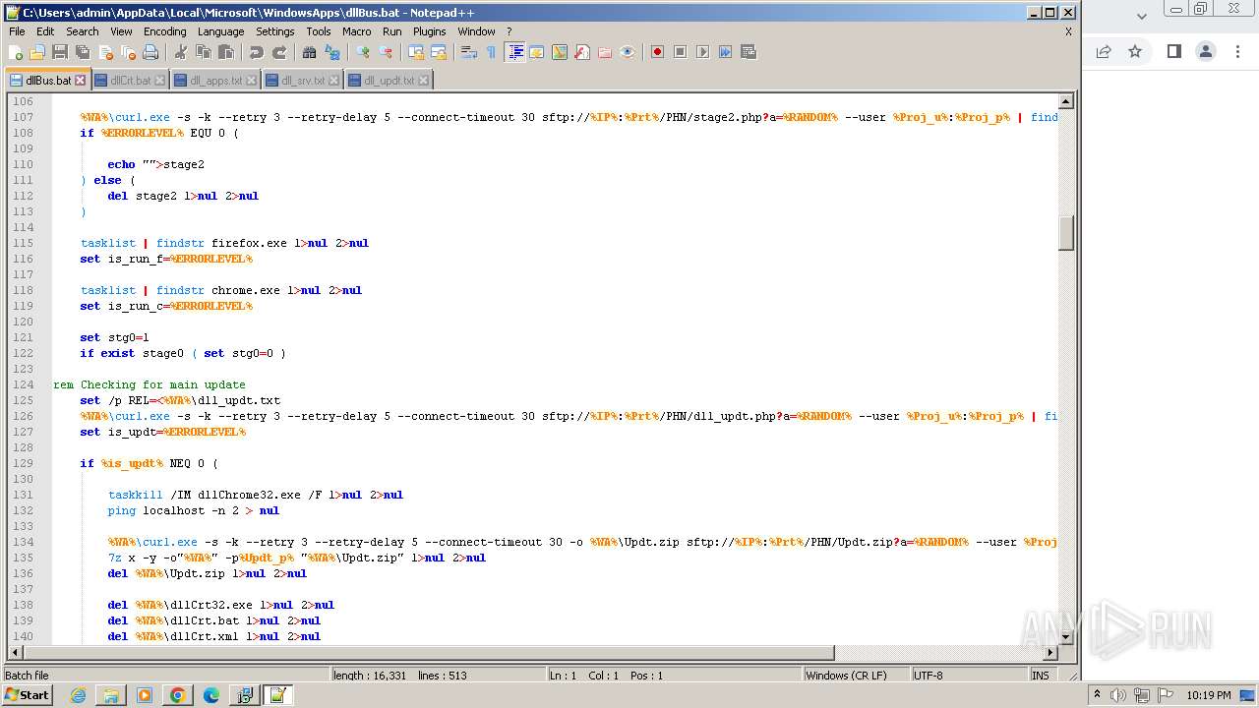The image size is (1259, 708).
Task: Save all open files
Action: (x=83, y=52)
